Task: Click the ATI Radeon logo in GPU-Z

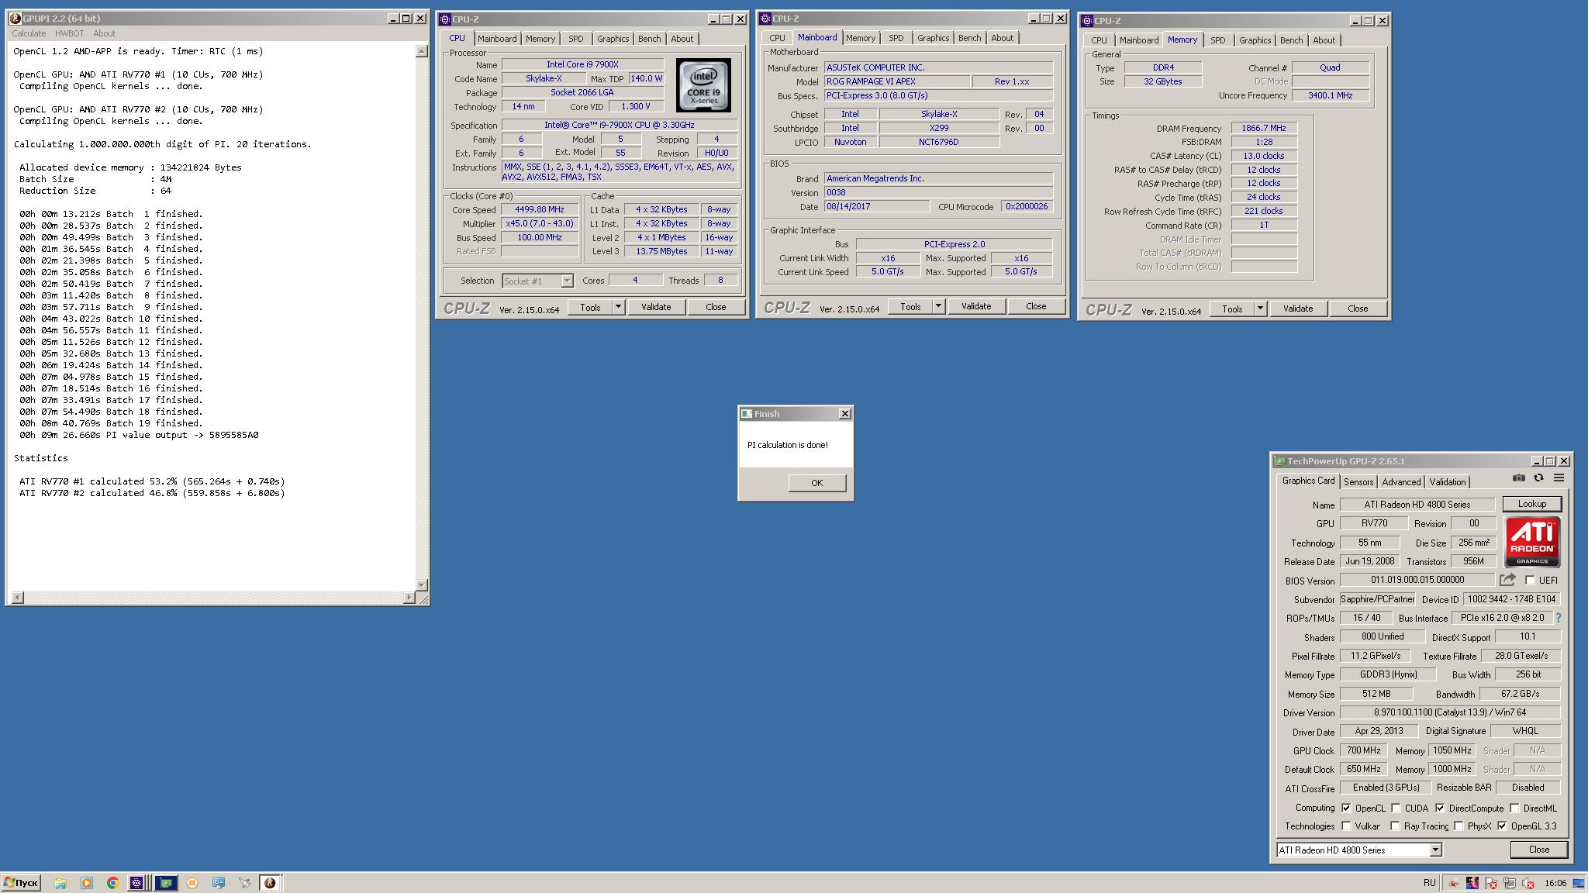Action: (1532, 542)
